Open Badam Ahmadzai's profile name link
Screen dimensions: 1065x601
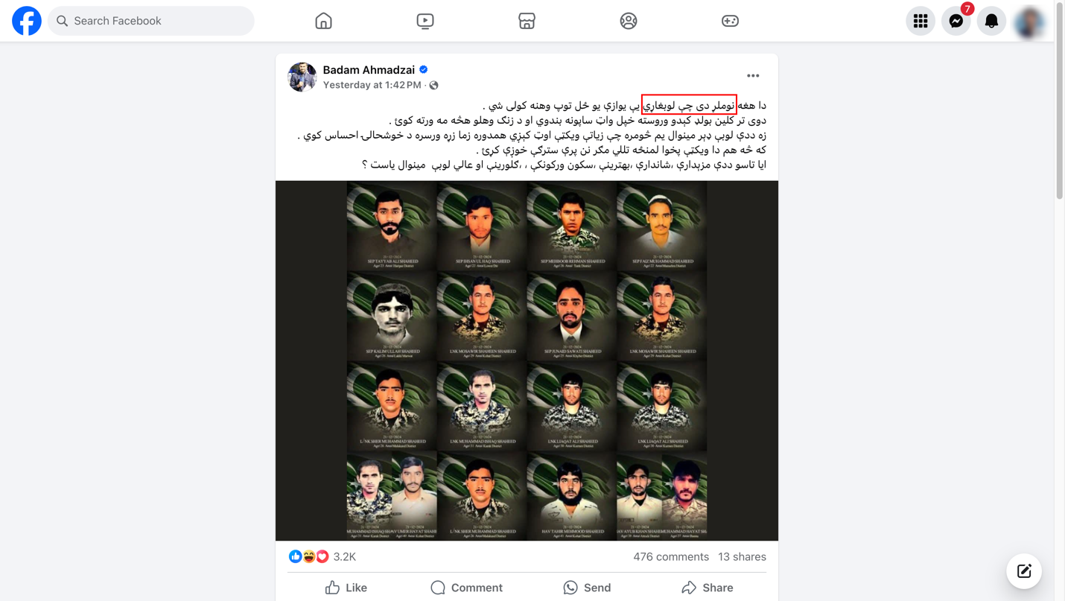click(x=369, y=70)
